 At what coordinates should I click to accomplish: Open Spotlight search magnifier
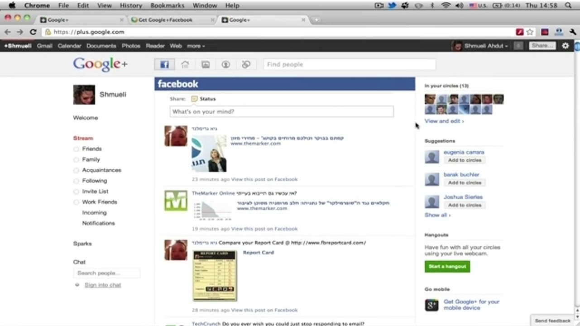[x=569, y=5]
